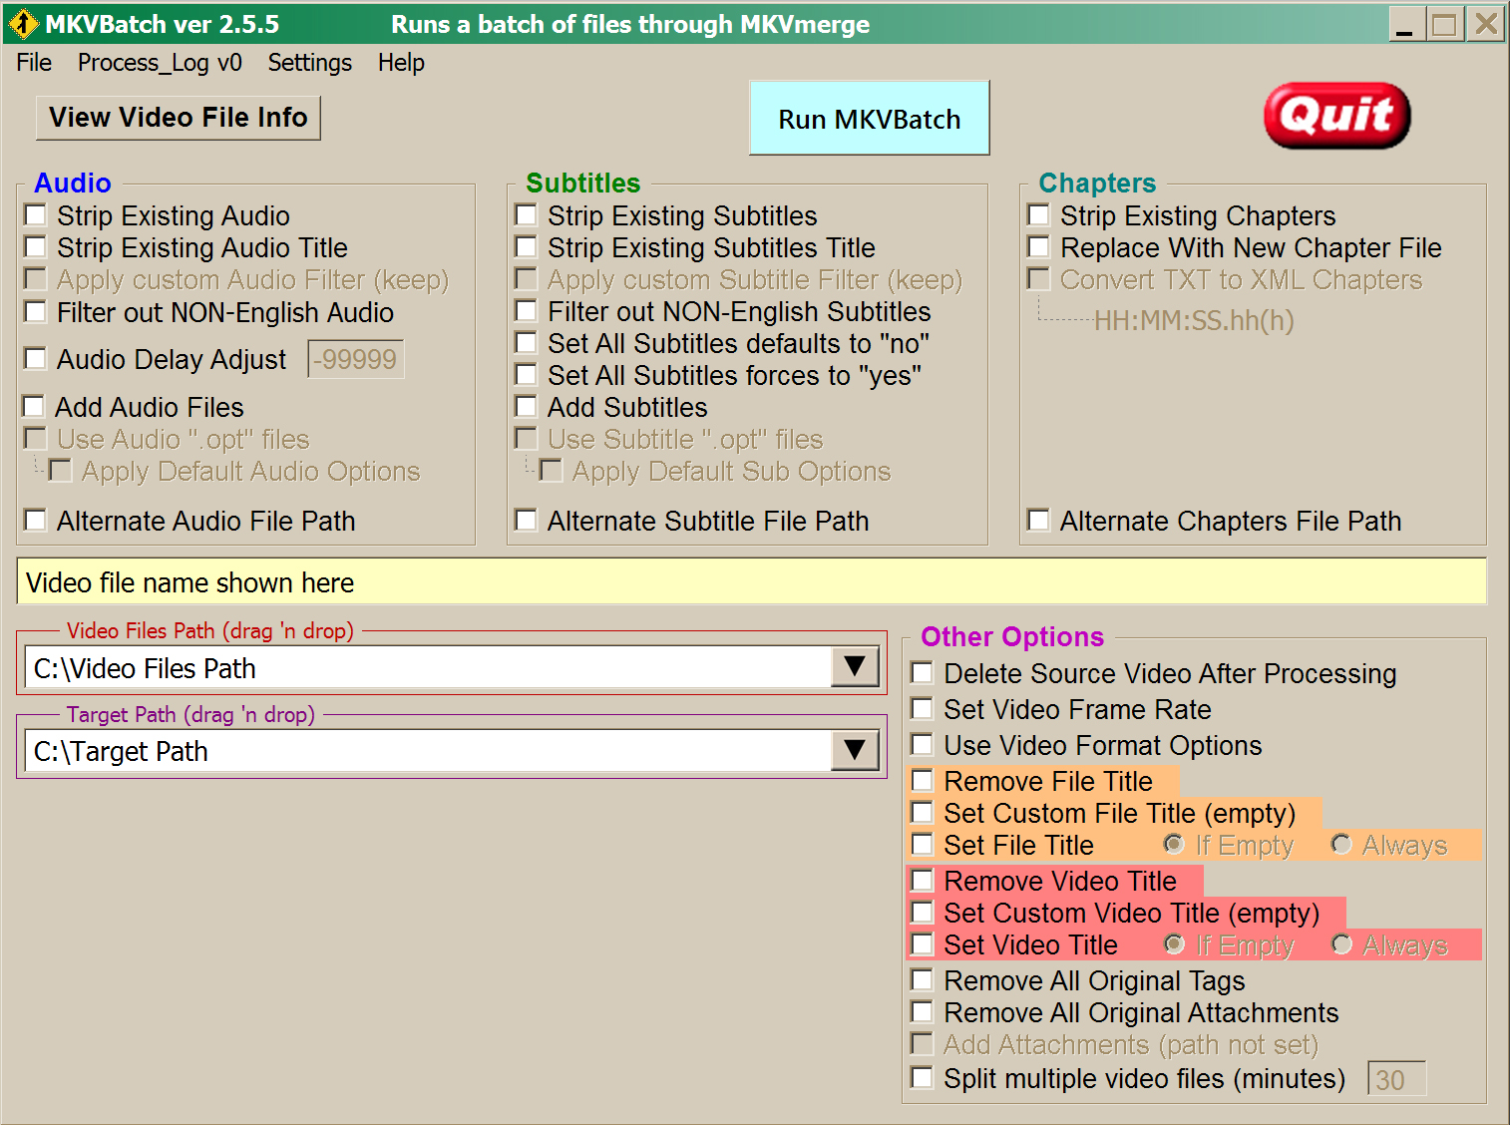Enable Strip Existing Audio checkbox

click(x=36, y=215)
